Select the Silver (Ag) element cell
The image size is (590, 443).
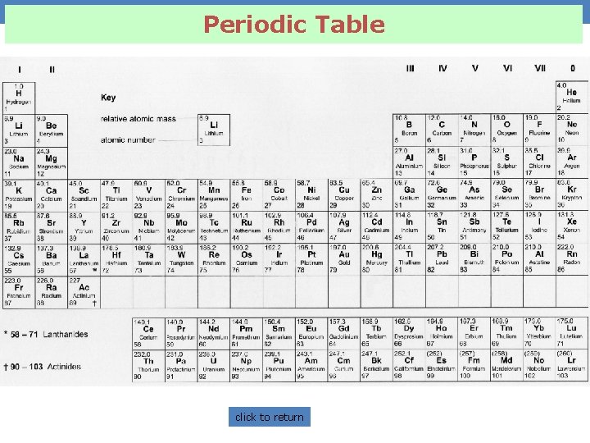344,227
